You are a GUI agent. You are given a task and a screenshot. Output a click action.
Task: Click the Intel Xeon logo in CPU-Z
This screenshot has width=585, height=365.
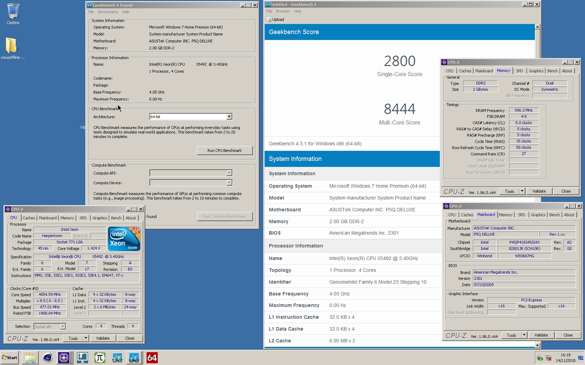(124, 239)
